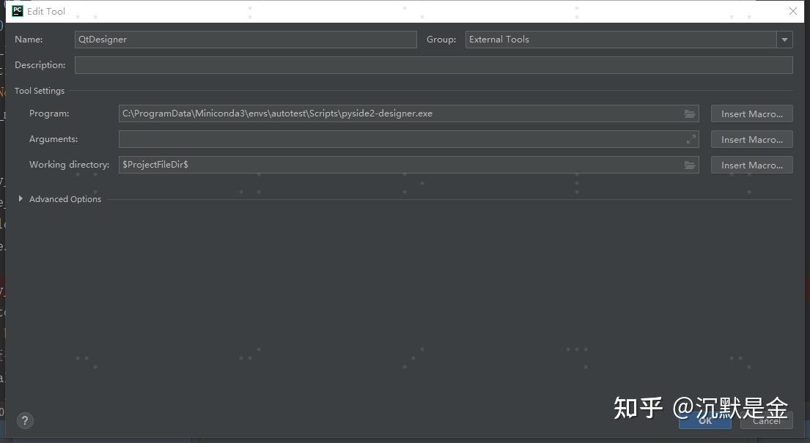
Task: Click inside the empty Description field
Action: click(434, 64)
